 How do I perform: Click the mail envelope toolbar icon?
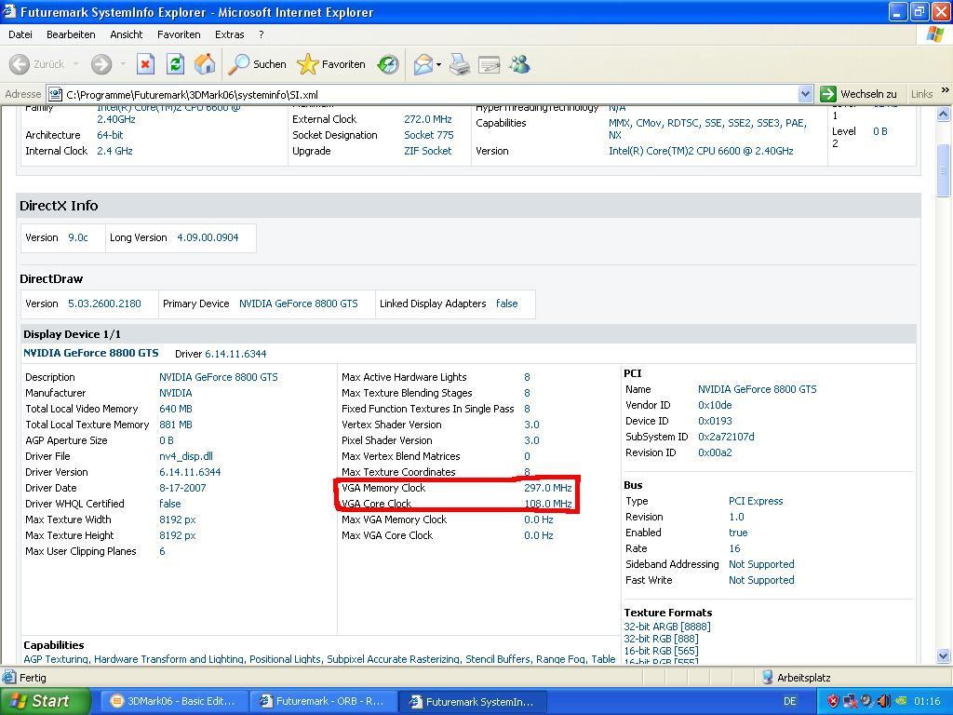tap(423, 64)
